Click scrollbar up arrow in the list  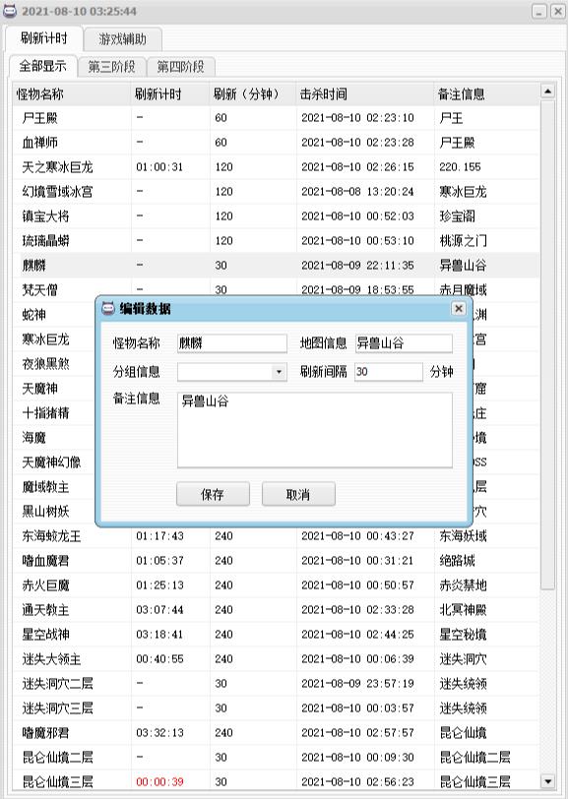[547, 92]
